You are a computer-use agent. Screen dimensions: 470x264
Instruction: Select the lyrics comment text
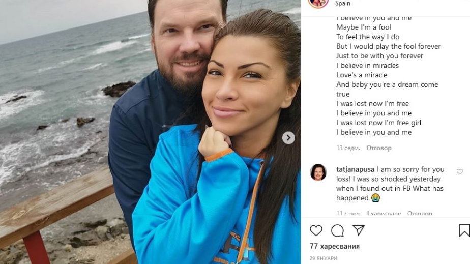389,75
